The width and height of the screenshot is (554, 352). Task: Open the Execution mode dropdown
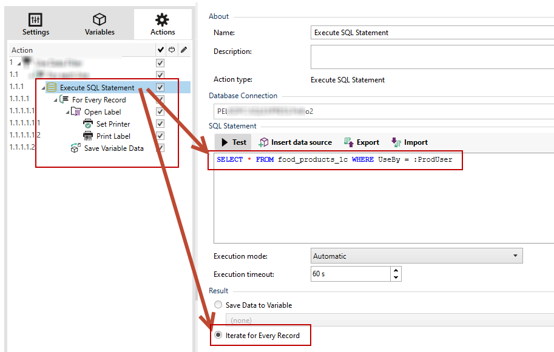[416, 256]
